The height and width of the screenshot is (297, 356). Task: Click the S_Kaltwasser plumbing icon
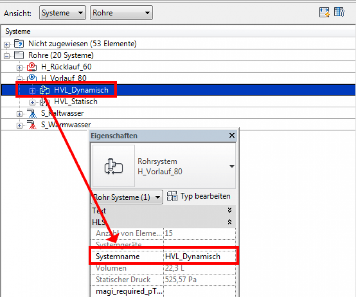[32, 113]
